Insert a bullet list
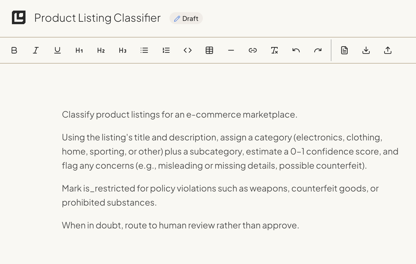Screen dimensions: 416x264 pos(144,50)
